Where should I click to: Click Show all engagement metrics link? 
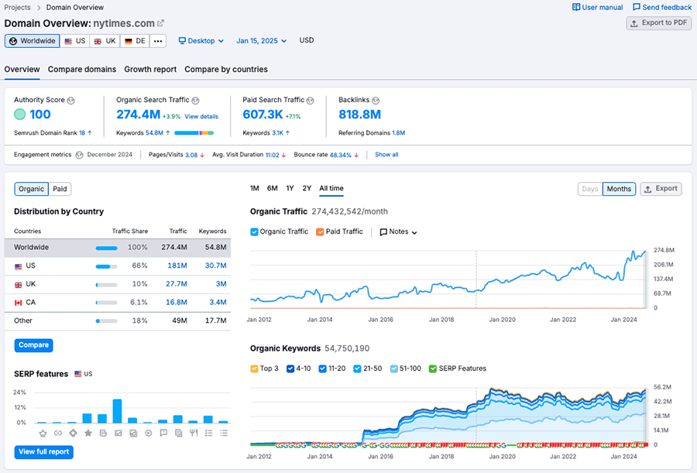pyautogui.click(x=386, y=155)
